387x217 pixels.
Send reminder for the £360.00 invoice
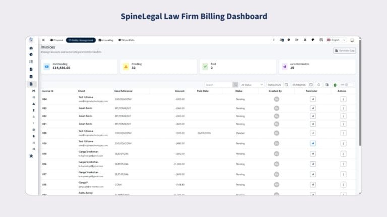(x=313, y=108)
